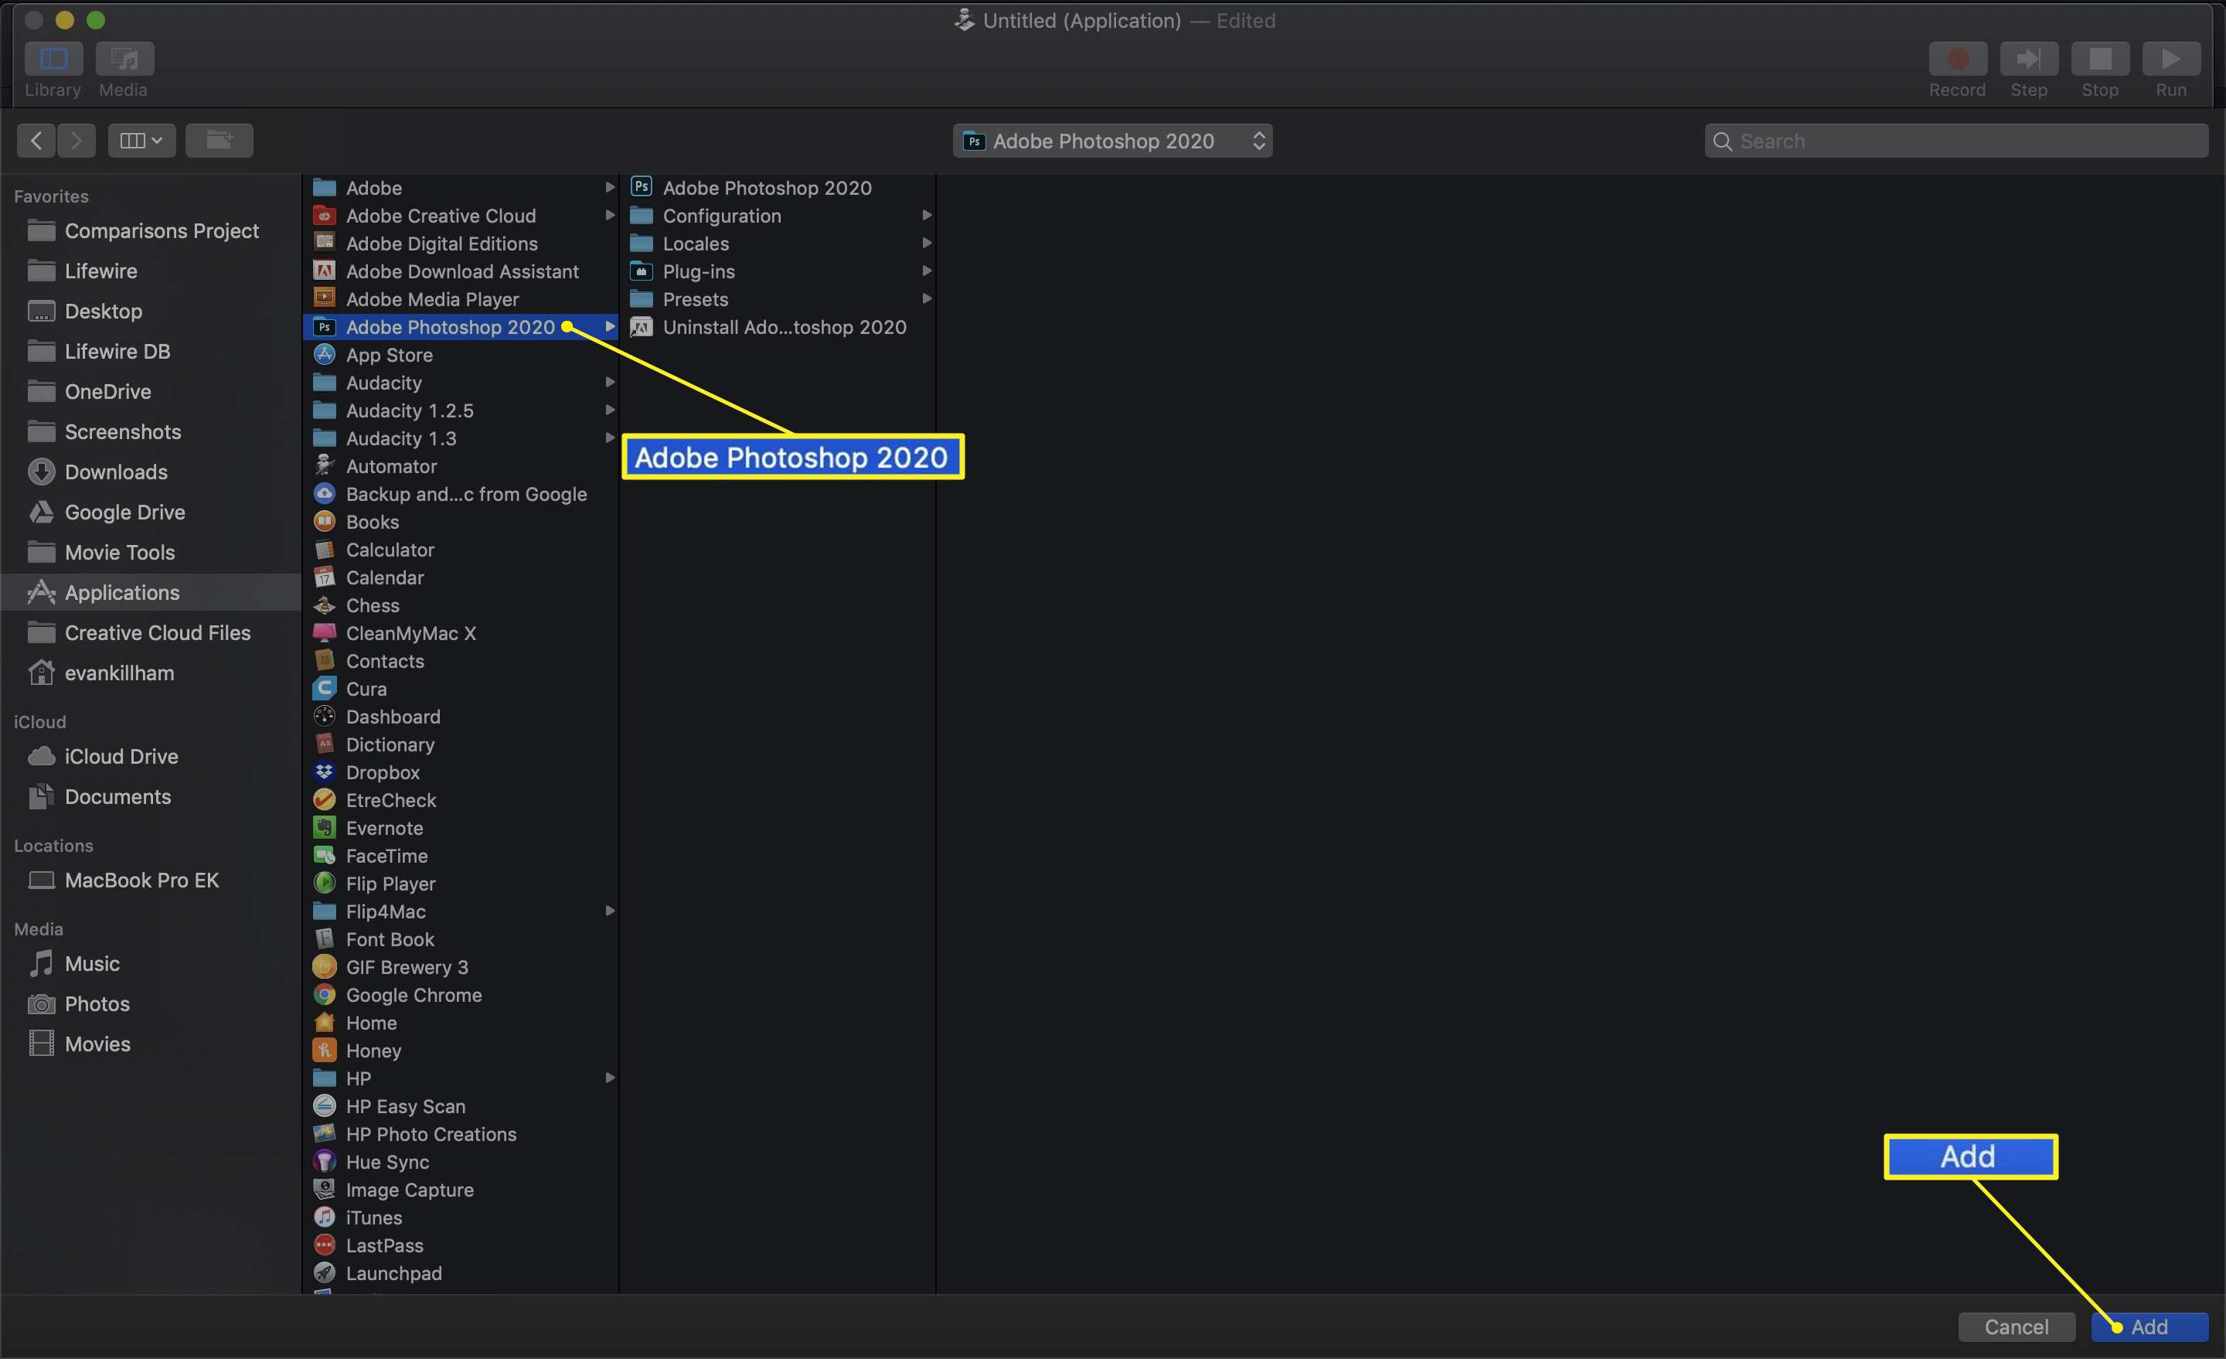The image size is (2226, 1359).
Task: Expand the Flip4Mac folder arrow
Action: coord(610,911)
